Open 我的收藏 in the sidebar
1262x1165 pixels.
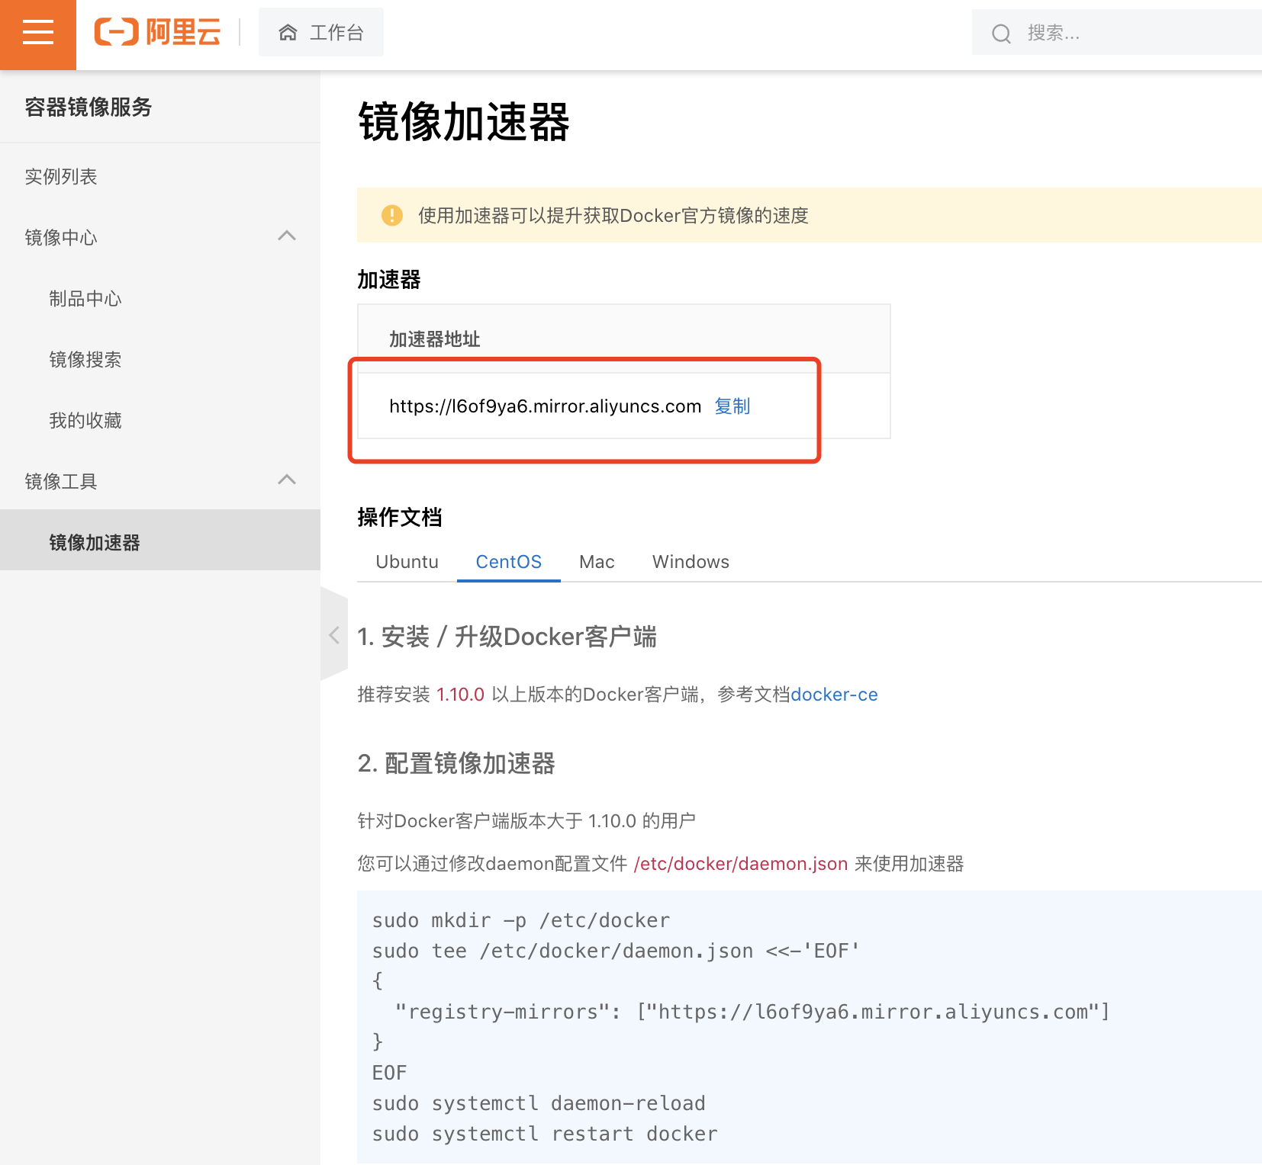[85, 421]
